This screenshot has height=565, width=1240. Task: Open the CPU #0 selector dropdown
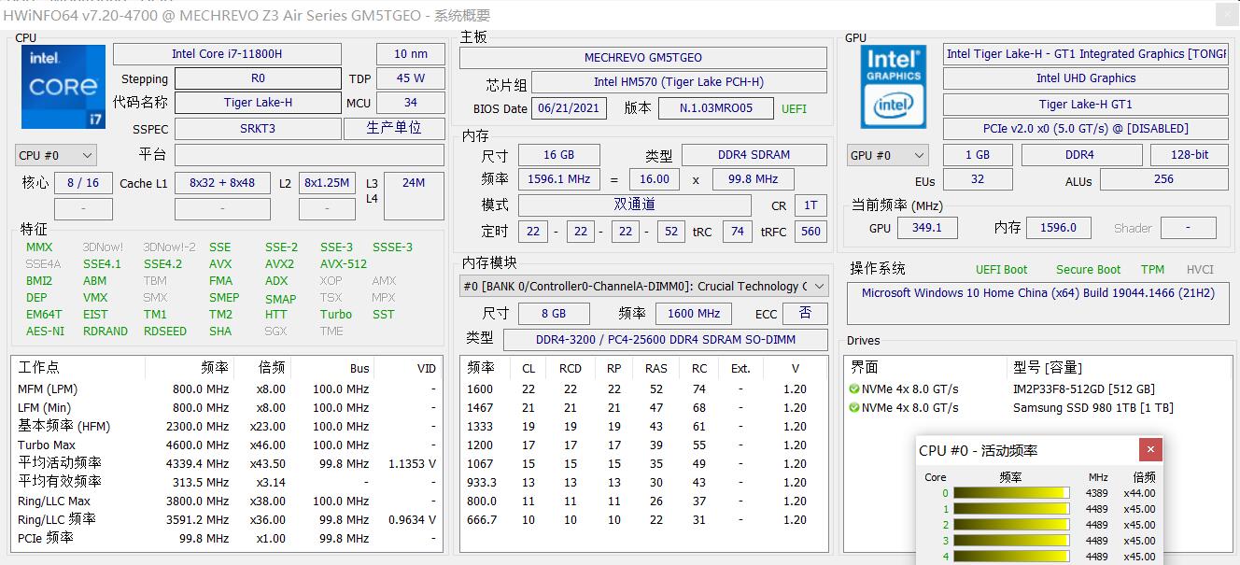pos(56,156)
